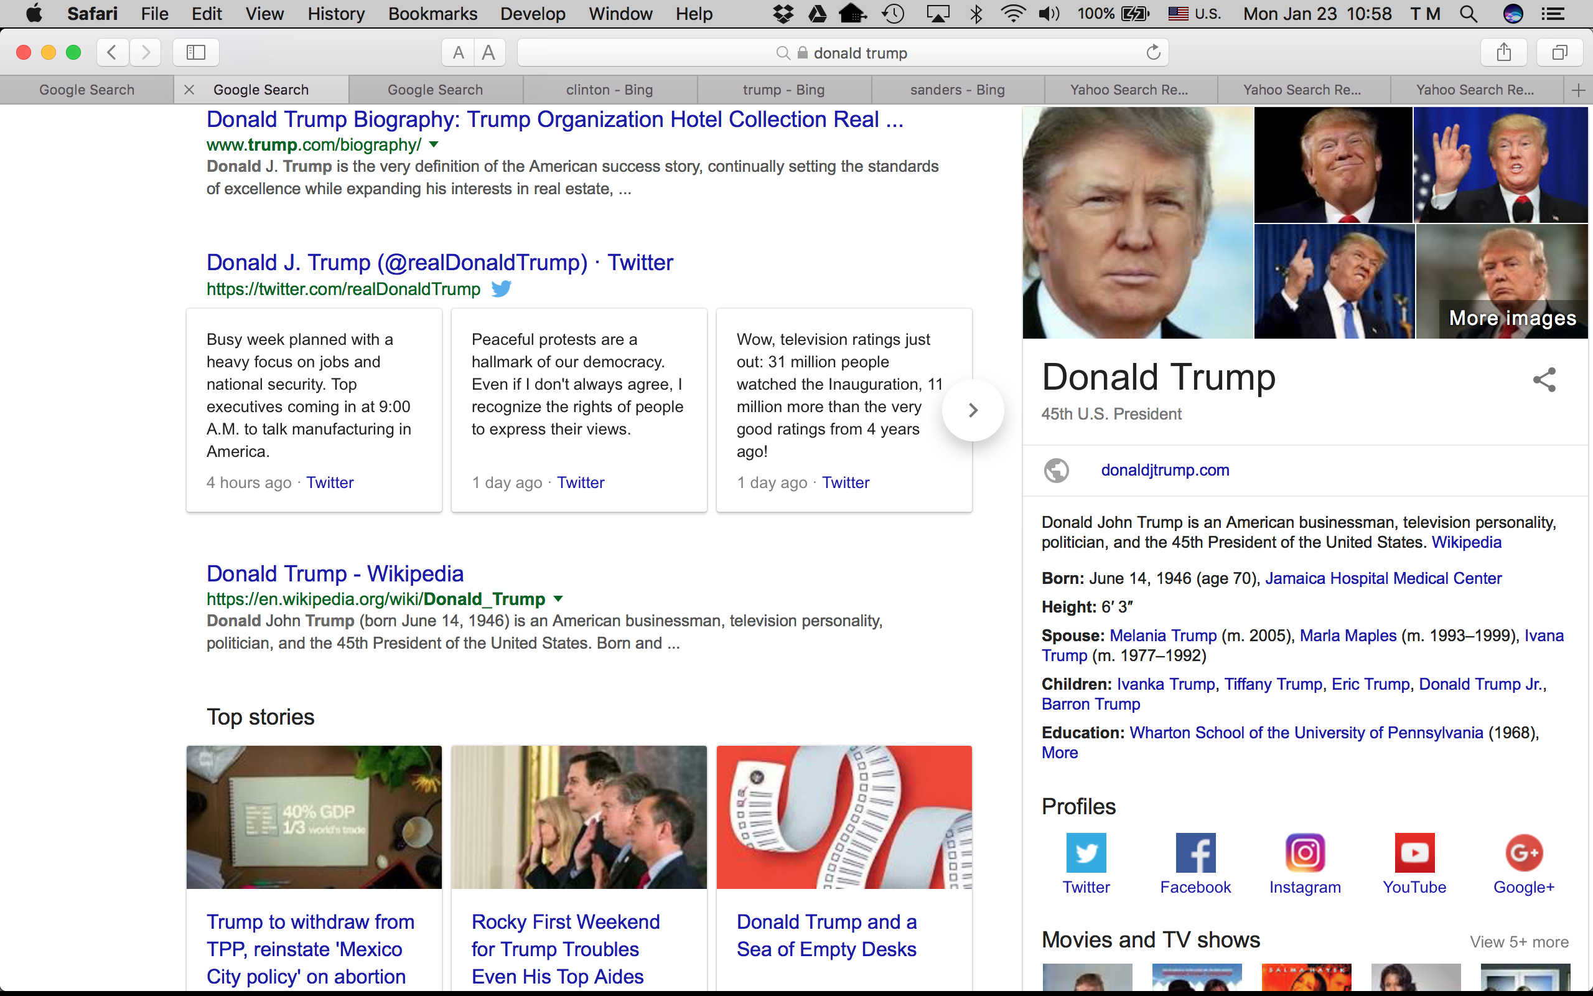Click the smaller text size button
Screen dimensions: 1593x996
pos(458,53)
